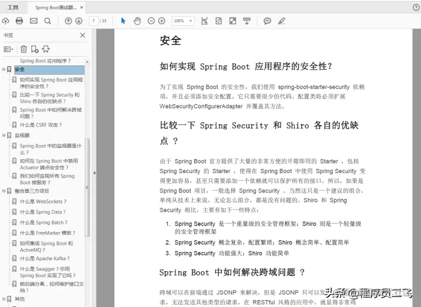Viewport: 421px width, 307px height.
Task: Open bookmark 如何集成 Spring Boot 和 ActiveMQ
Action: click(x=46, y=247)
